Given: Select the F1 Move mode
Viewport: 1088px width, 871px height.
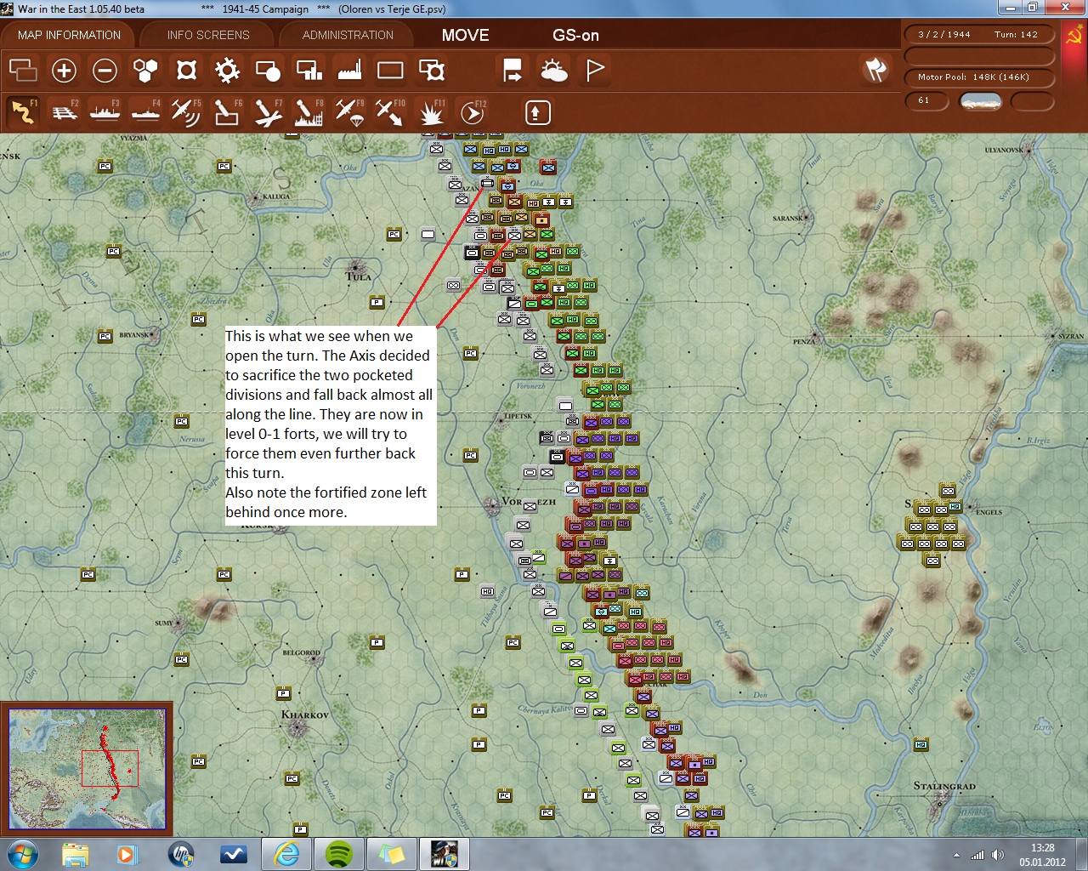Looking at the screenshot, I should (23, 111).
